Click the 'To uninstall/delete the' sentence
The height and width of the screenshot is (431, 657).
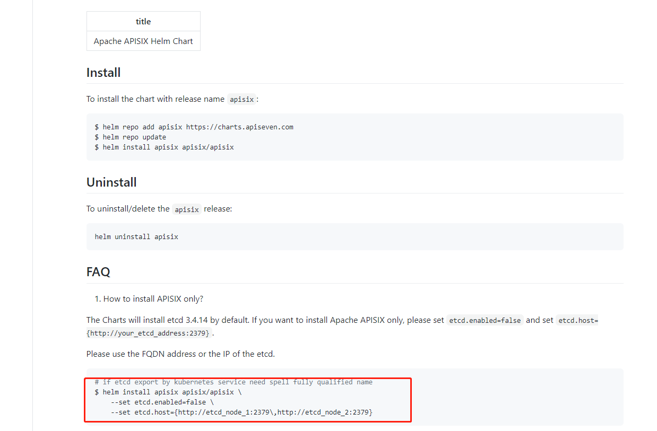click(159, 209)
